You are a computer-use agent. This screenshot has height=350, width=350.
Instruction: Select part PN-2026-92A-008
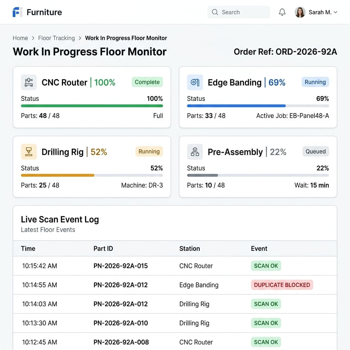[121, 342]
